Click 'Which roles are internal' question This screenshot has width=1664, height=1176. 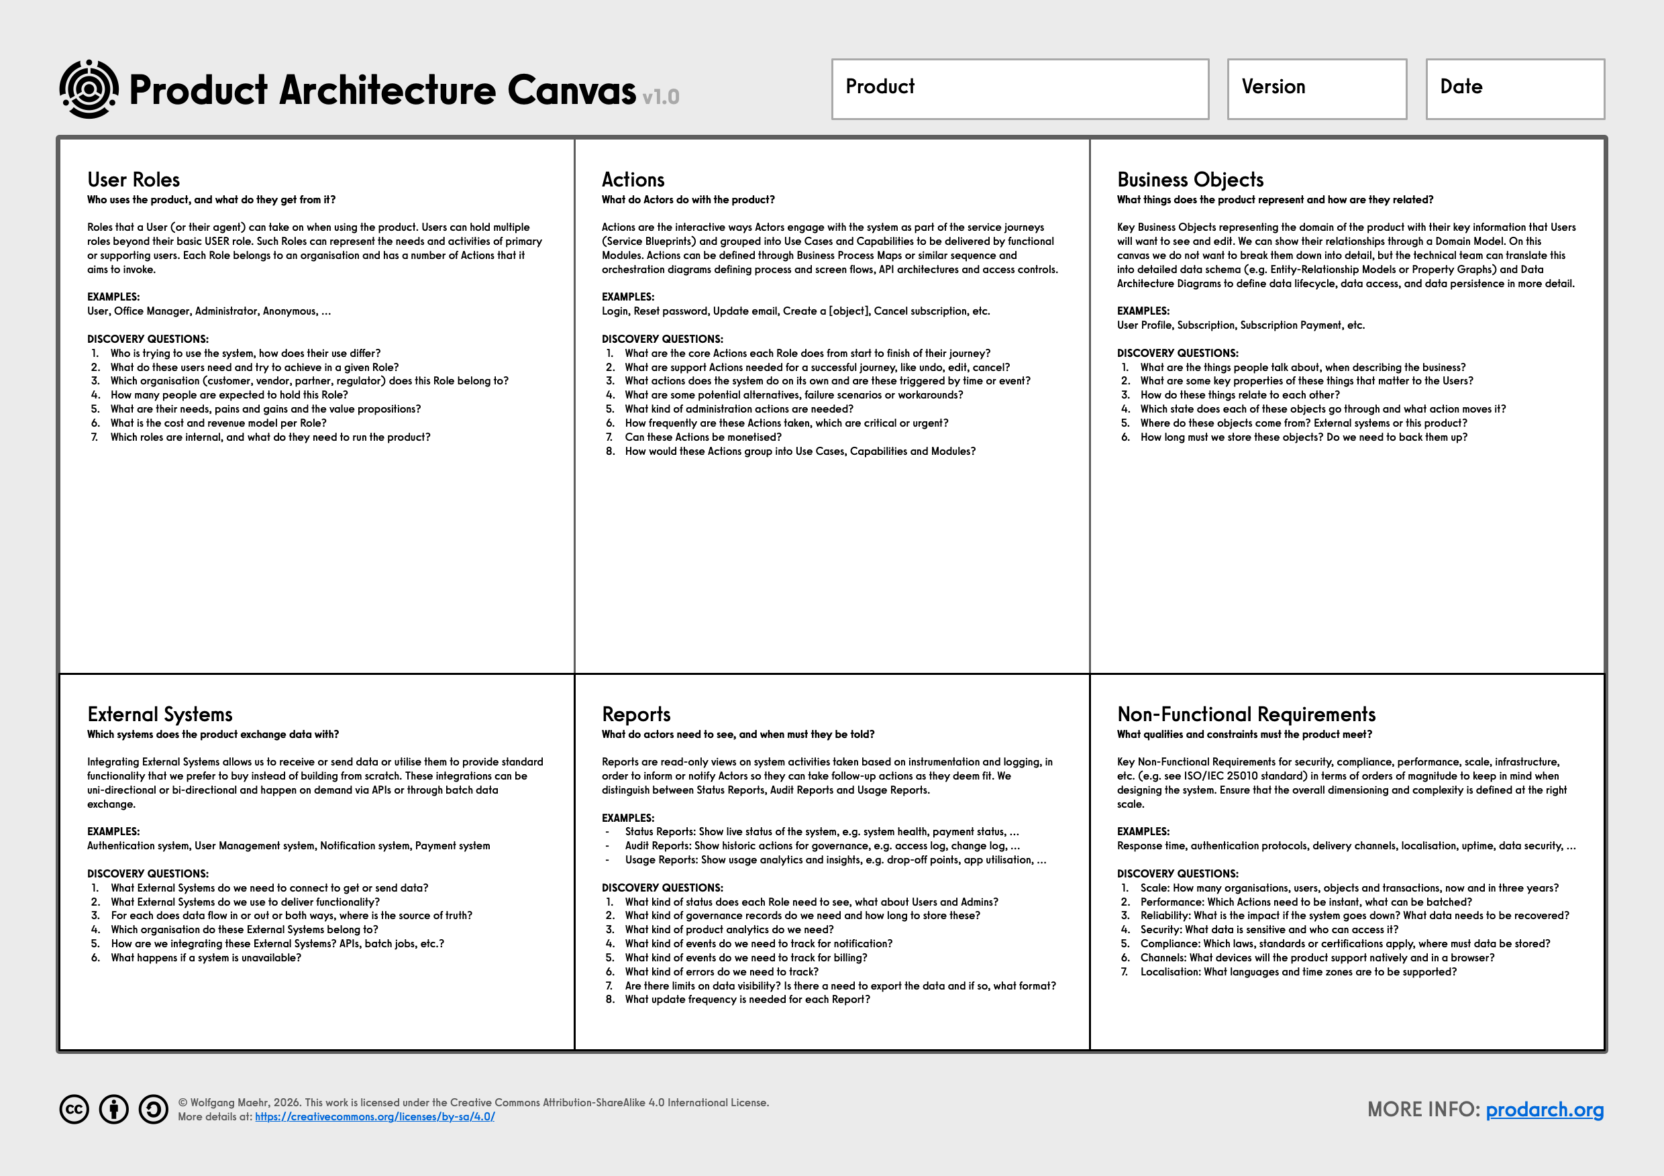coord(270,437)
